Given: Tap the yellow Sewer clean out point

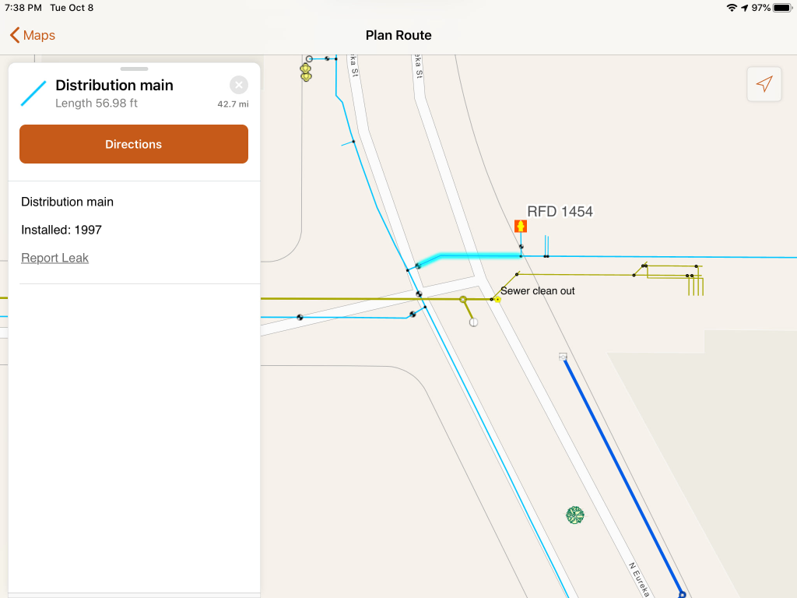Looking at the screenshot, I should tap(497, 299).
